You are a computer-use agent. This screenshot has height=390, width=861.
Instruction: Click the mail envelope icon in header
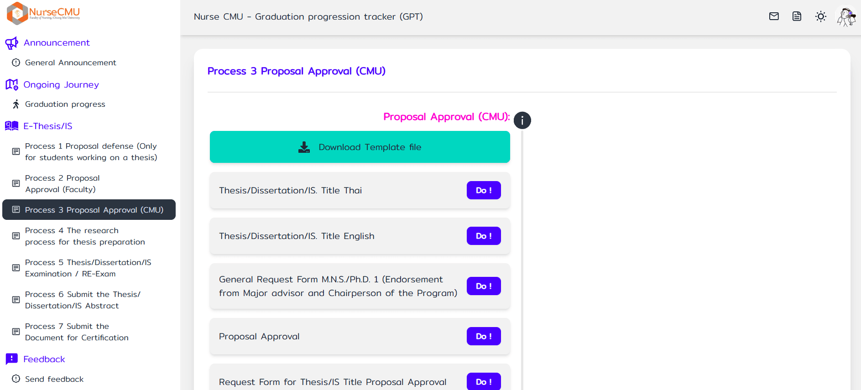pos(774,16)
